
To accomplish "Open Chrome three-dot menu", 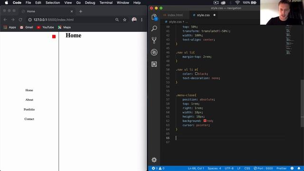I will [142, 20].
